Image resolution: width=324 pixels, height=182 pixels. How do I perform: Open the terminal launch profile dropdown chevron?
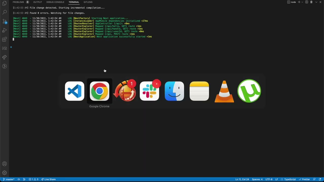tap(302, 2)
